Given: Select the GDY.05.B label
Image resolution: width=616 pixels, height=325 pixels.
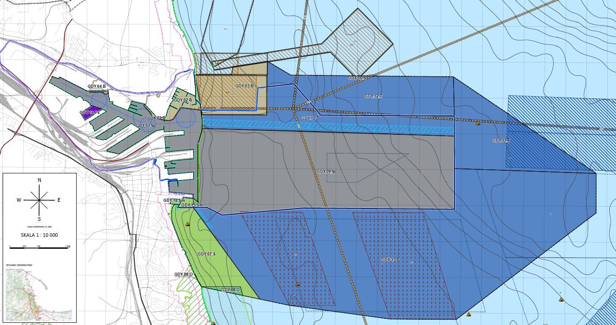Looking at the screenshot, I should [x=244, y=86].
